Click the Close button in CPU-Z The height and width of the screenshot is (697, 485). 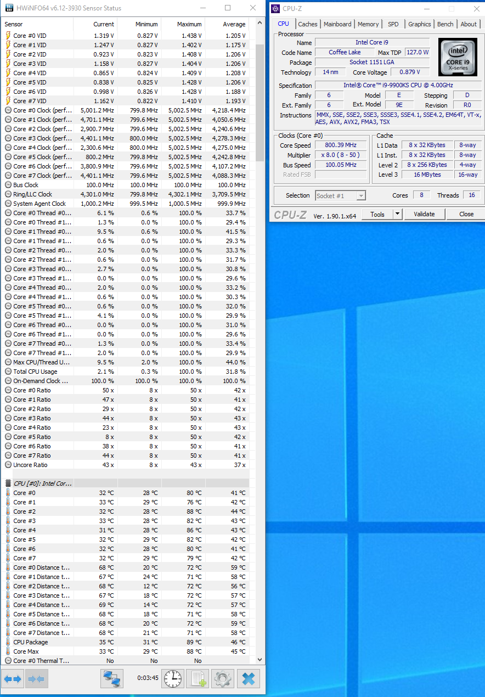(466, 214)
